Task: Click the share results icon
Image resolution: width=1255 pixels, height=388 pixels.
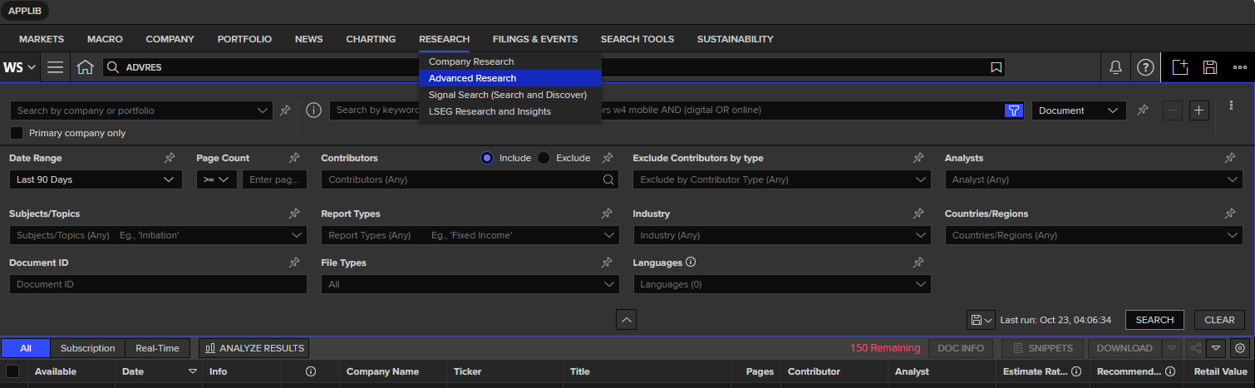Action: click(x=1195, y=348)
